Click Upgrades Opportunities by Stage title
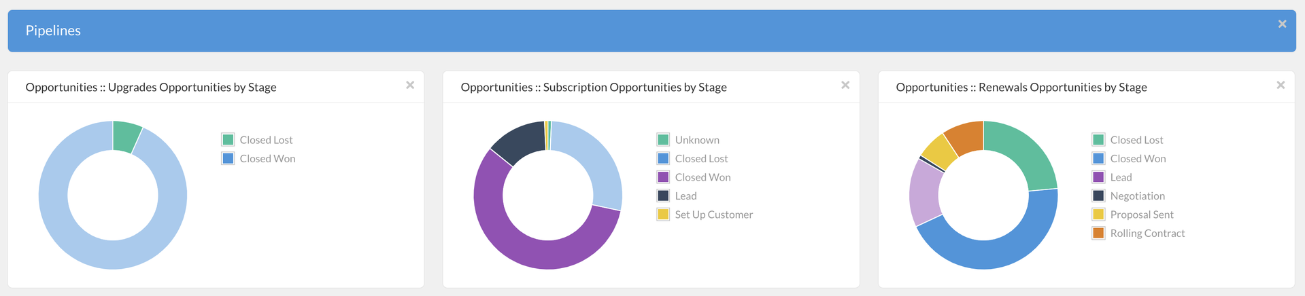This screenshot has width=1305, height=296. 151,87
